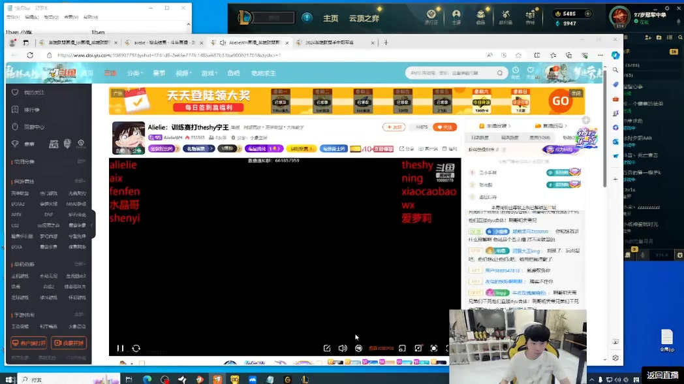Open the browser collections icon
This screenshot has height=384, width=684.
pyautogui.click(x=569, y=56)
